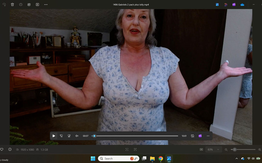This screenshot has width=262, height=163.
Task: Delete the video with the trash icon
Action: (12, 4)
